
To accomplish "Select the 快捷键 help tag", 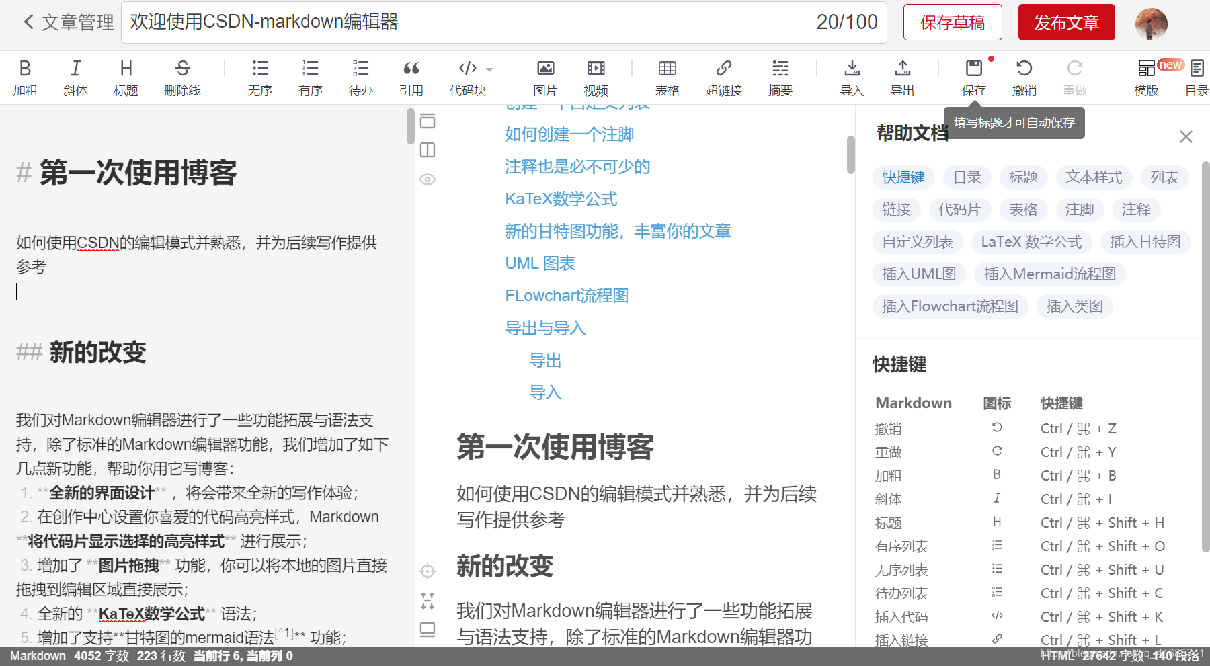I will point(903,177).
